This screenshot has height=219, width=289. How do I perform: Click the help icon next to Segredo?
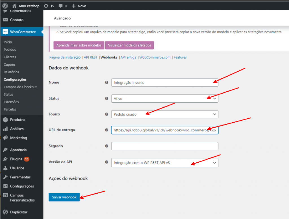[x=106, y=146]
